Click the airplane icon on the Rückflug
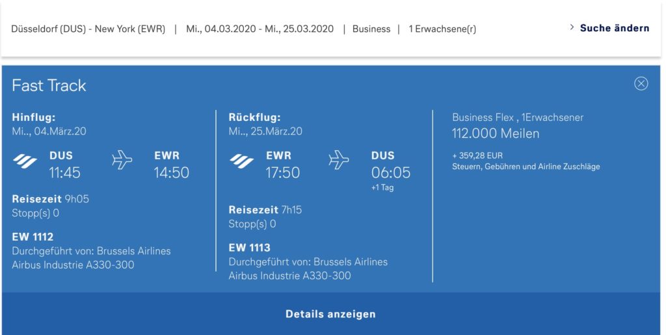The width and height of the screenshot is (666, 335). tap(339, 160)
